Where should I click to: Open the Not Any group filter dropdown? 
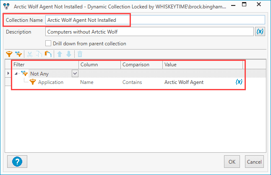click(x=75, y=73)
